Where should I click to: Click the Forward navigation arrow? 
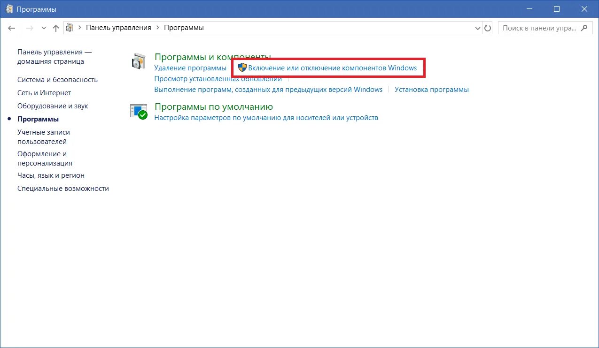[x=30, y=28]
